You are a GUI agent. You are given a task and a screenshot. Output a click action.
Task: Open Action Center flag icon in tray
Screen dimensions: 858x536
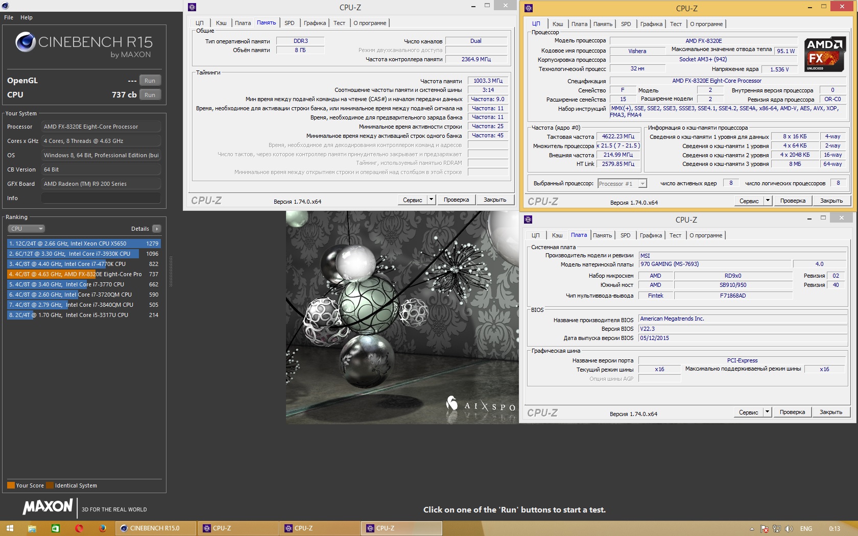(765, 529)
